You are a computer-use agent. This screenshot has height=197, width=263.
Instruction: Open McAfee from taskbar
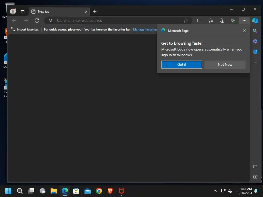[x=121, y=191]
